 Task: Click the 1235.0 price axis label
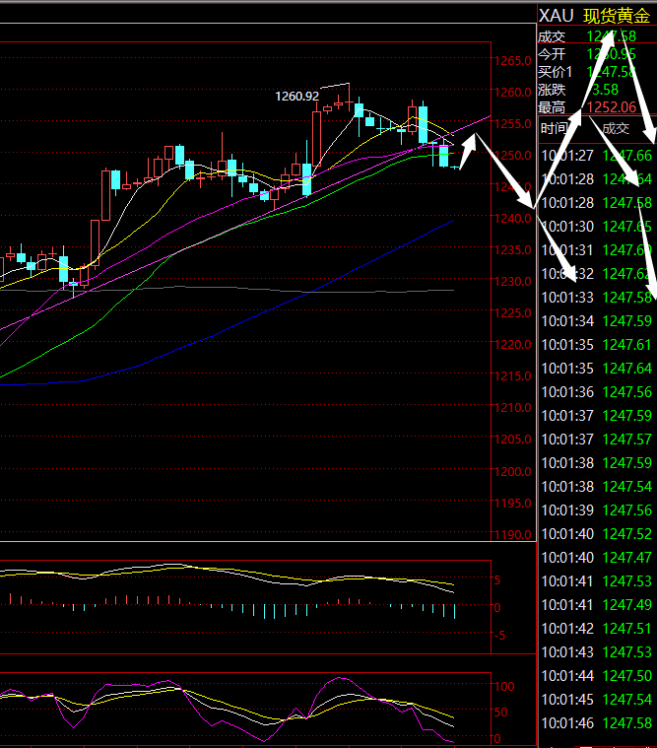pyautogui.click(x=512, y=250)
